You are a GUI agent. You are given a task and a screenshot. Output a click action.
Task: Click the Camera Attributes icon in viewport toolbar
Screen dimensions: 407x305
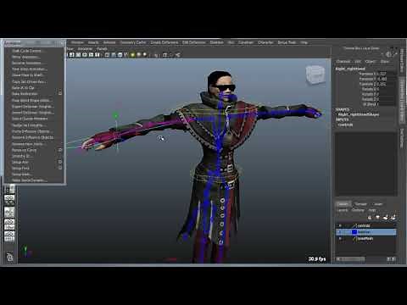[x=78, y=55]
